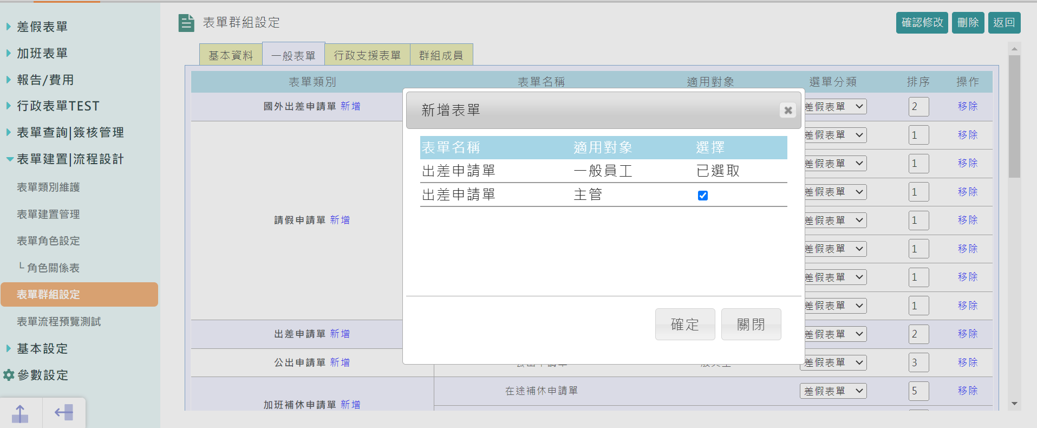Click 新增 link next to 公出申請單

340,362
